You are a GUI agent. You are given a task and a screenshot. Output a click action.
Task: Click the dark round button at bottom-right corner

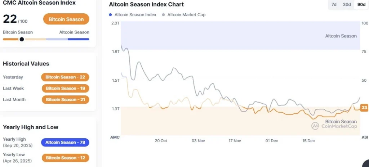pyautogui.click(x=365, y=164)
